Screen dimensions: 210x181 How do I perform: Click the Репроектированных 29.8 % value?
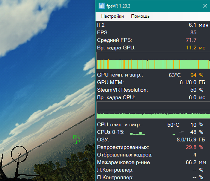pos(195,147)
